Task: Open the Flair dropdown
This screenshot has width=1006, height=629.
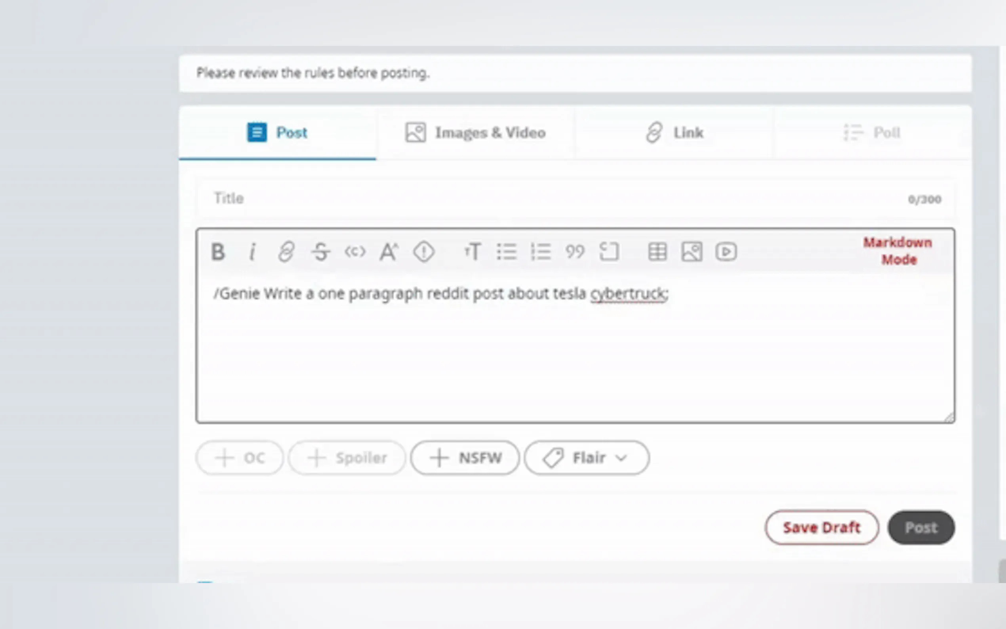Action: click(587, 457)
